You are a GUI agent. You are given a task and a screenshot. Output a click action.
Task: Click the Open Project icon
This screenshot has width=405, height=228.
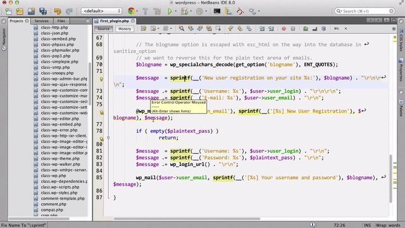coord(31,11)
